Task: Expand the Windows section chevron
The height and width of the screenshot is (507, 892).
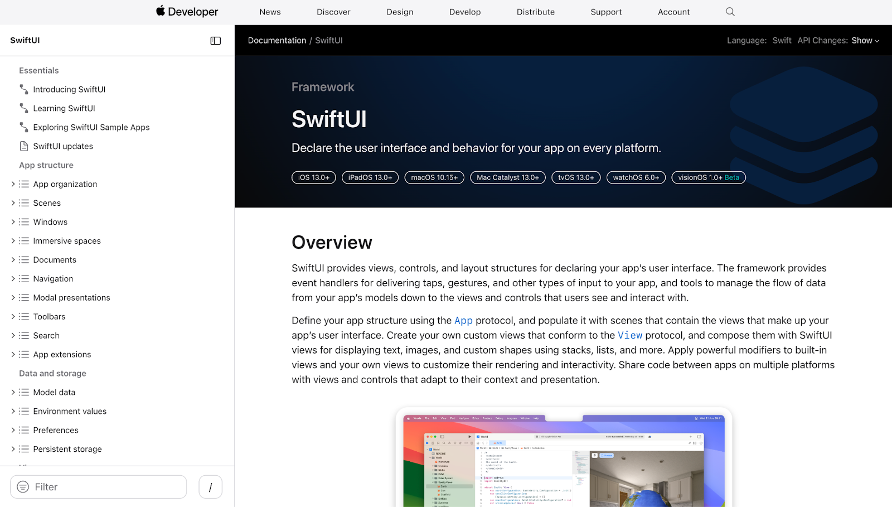Action: (x=13, y=222)
